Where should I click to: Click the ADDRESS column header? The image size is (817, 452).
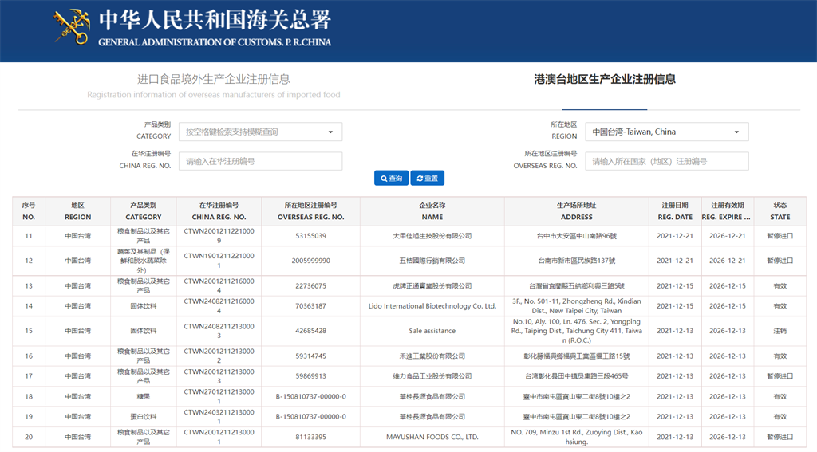(576, 211)
